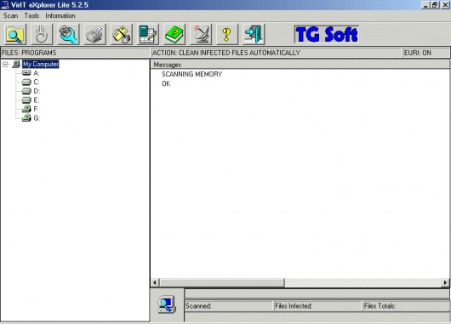Exit via the door arrow icon
The height and width of the screenshot is (324, 451).
[254, 35]
